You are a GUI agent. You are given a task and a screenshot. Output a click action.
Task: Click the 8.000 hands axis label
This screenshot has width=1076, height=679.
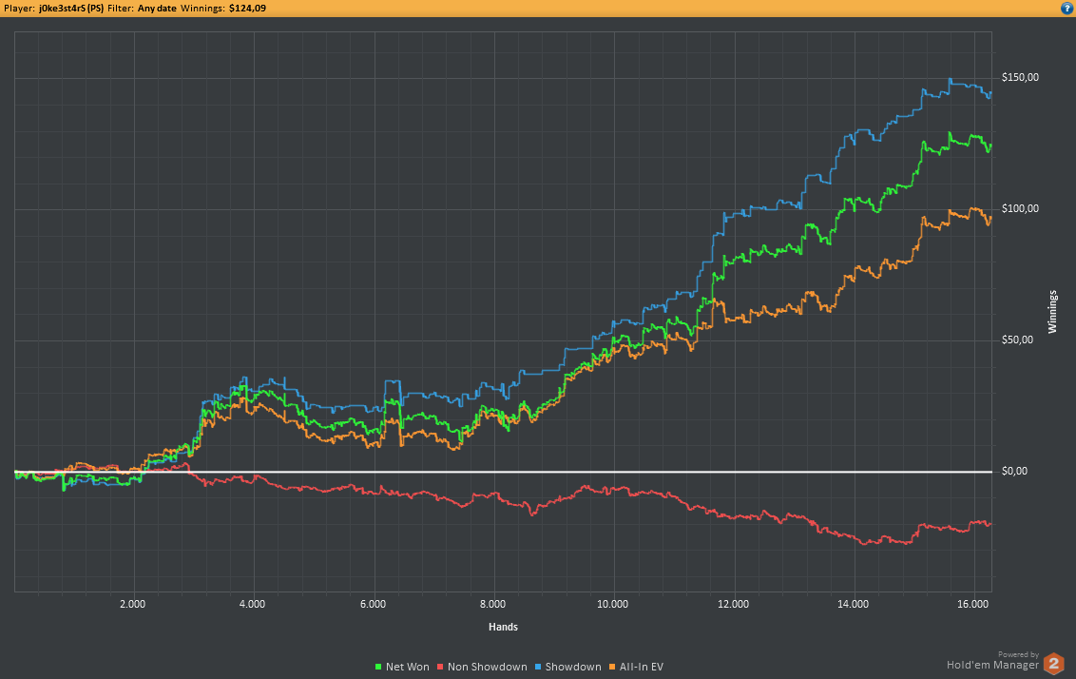tap(492, 604)
